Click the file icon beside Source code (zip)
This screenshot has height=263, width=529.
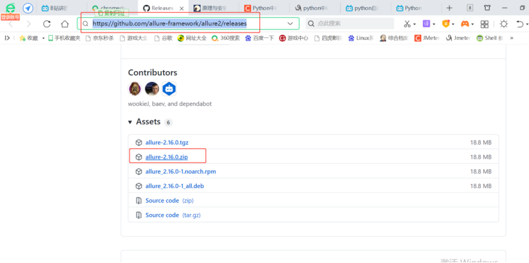[x=138, y=201]
